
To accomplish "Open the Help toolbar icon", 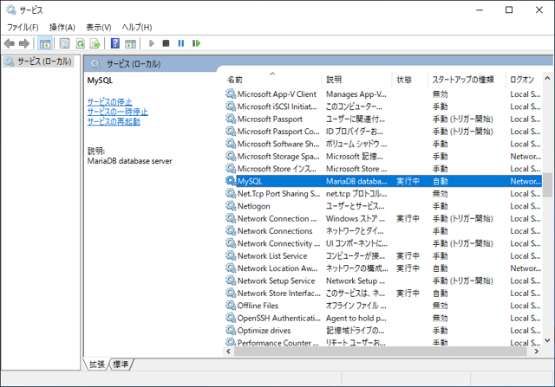I will pos(115,43).
